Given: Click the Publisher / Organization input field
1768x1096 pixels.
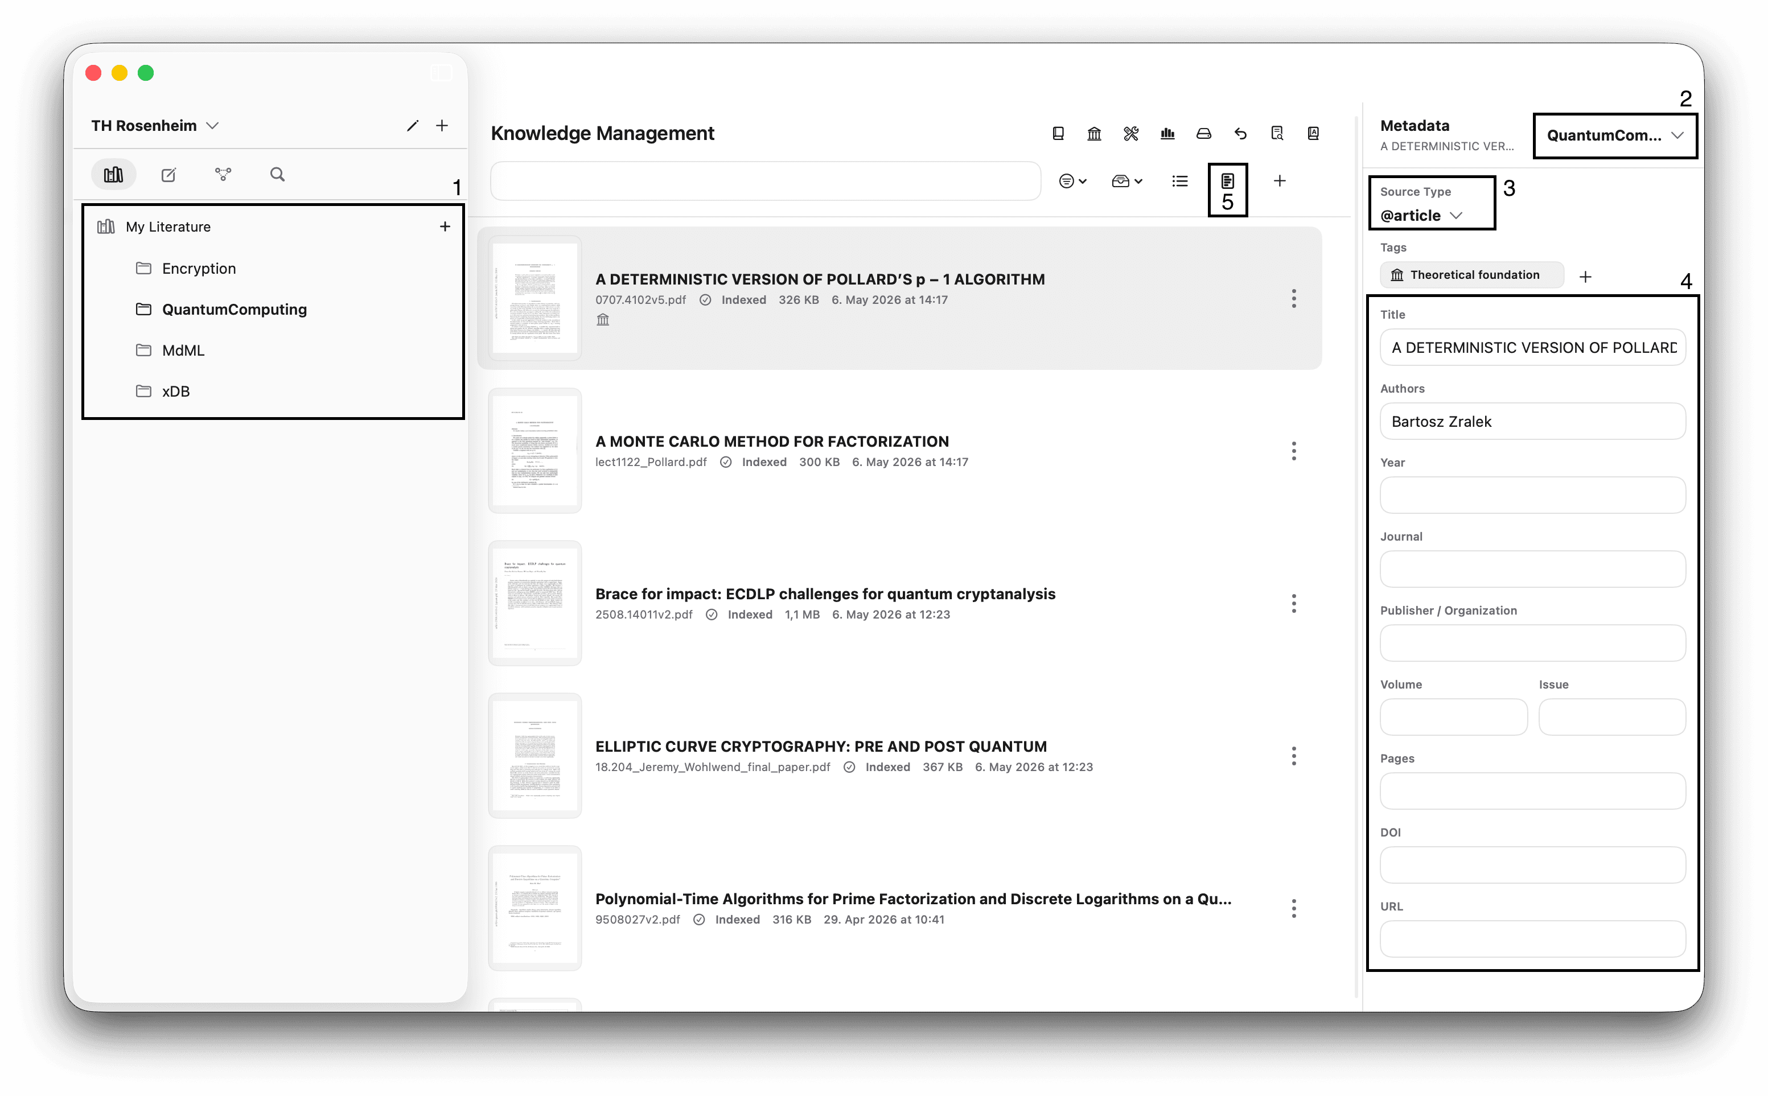Looking at the screenshot, I should (1532, 644).
